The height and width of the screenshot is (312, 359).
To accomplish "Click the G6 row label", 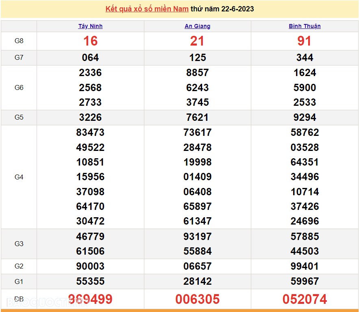I will 19,87.
